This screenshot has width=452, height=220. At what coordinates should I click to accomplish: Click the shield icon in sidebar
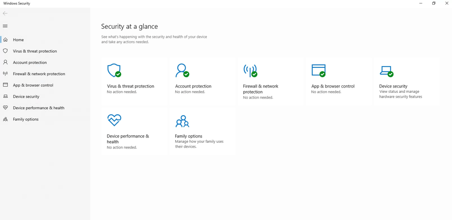click(x=5, y=51)
